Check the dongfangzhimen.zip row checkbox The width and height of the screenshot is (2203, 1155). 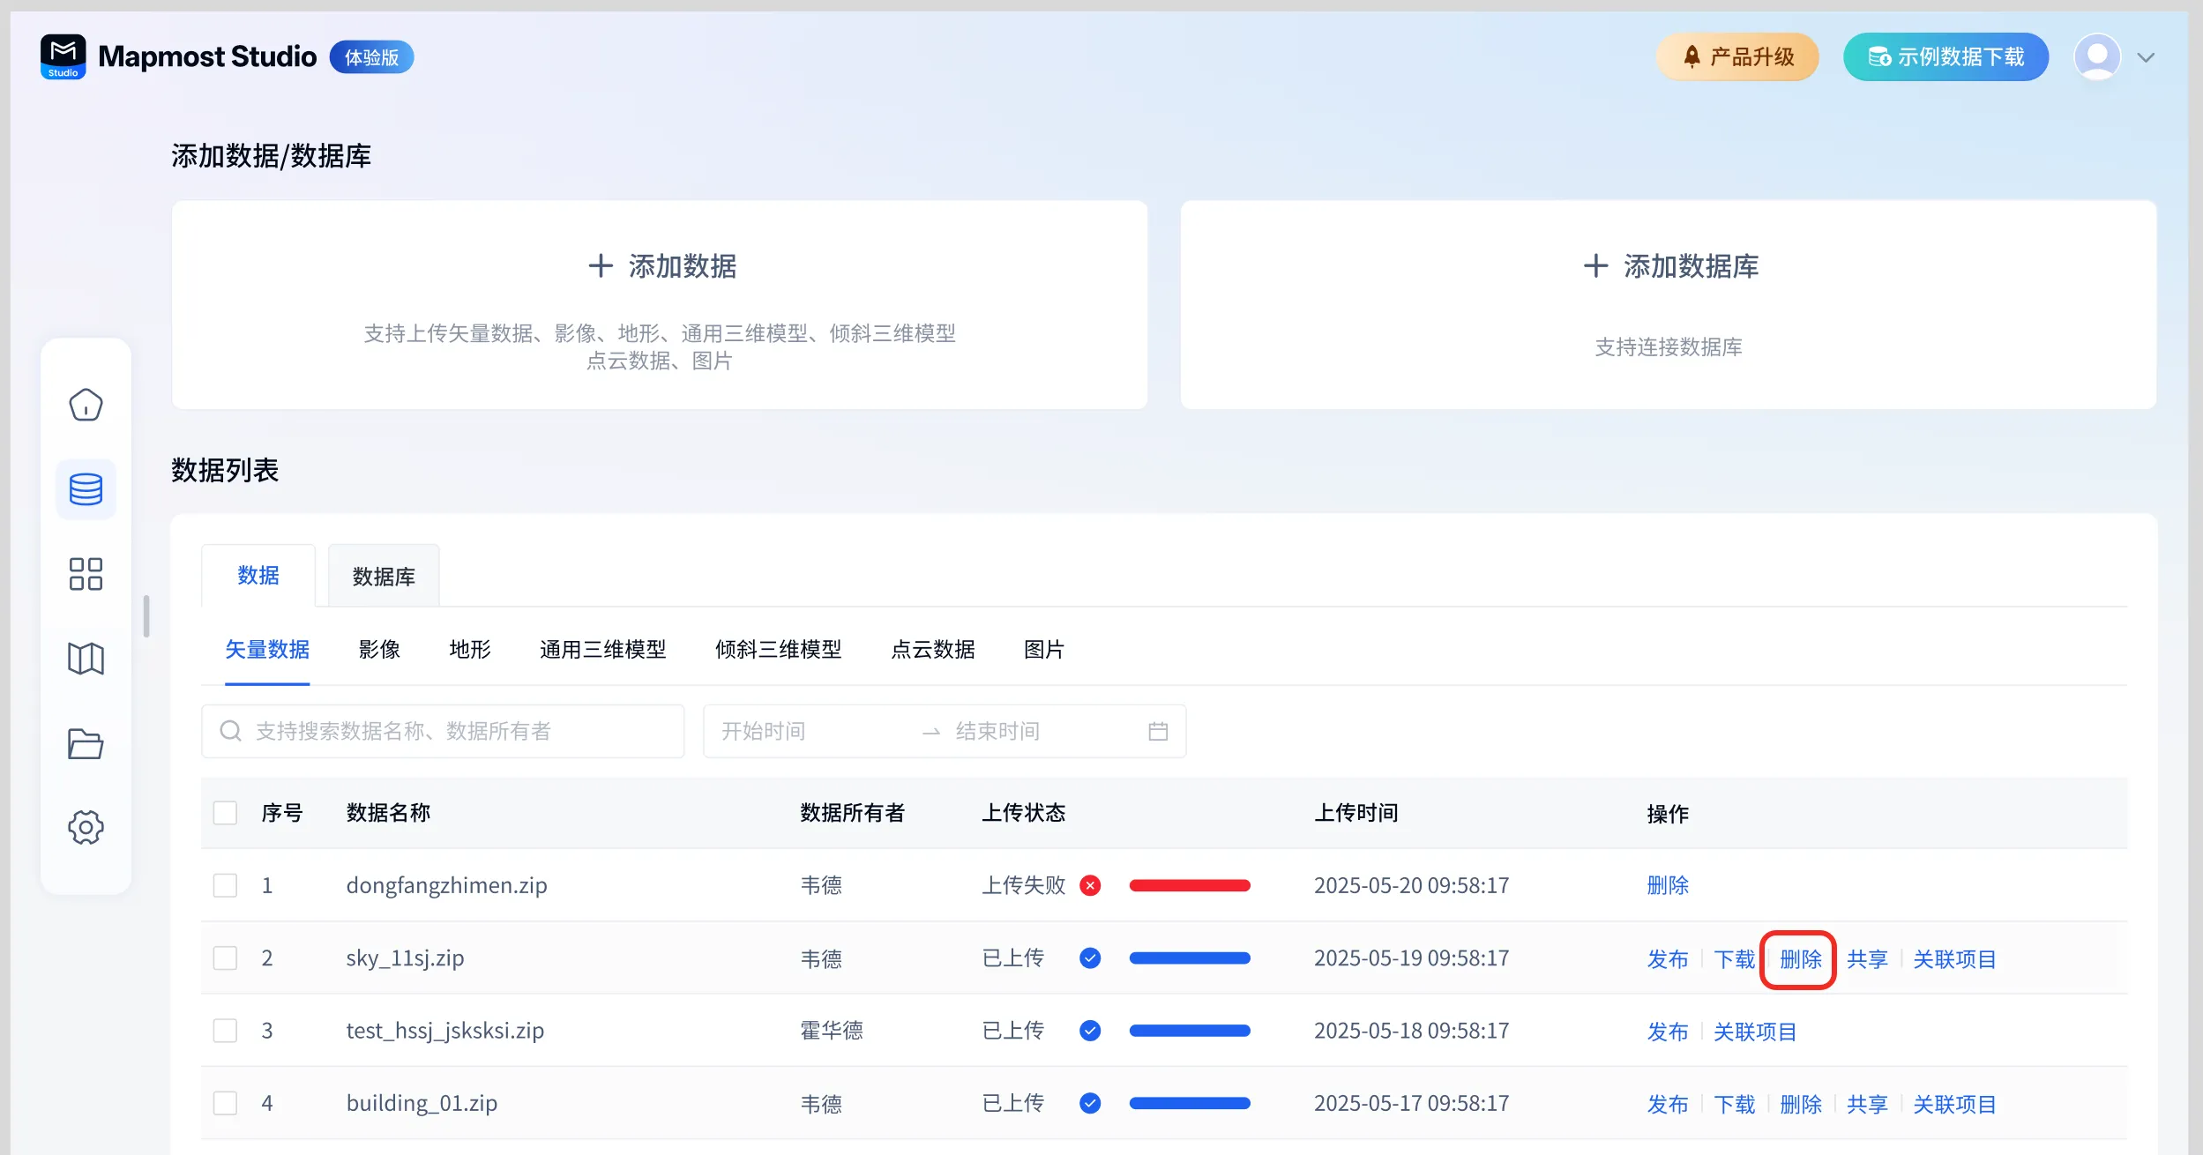pos(226,885)
